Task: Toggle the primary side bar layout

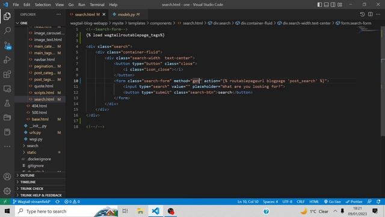Action: point(319,5)
